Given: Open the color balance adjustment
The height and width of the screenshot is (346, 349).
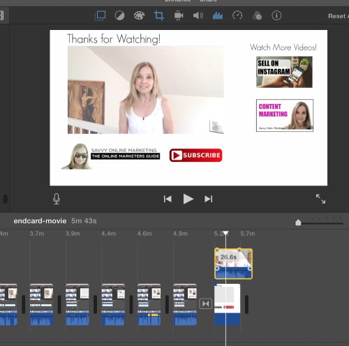Looking at the screenshot, I should tap(119, 16).
